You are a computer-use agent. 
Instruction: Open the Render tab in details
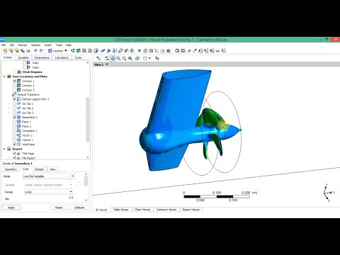coord(39,169)
